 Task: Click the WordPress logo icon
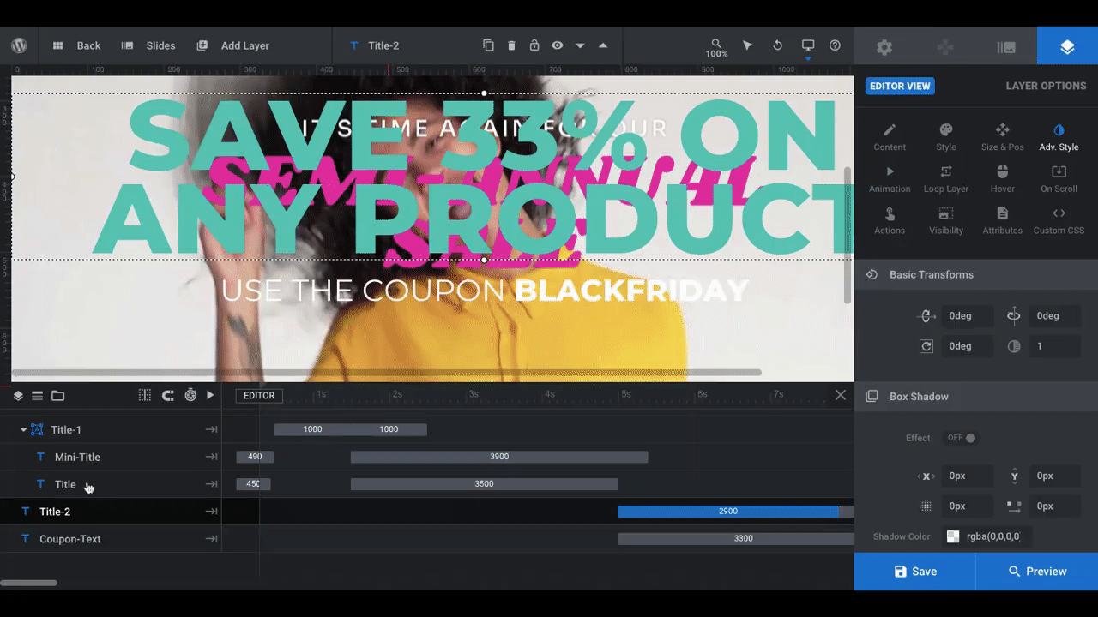(19, 45)
